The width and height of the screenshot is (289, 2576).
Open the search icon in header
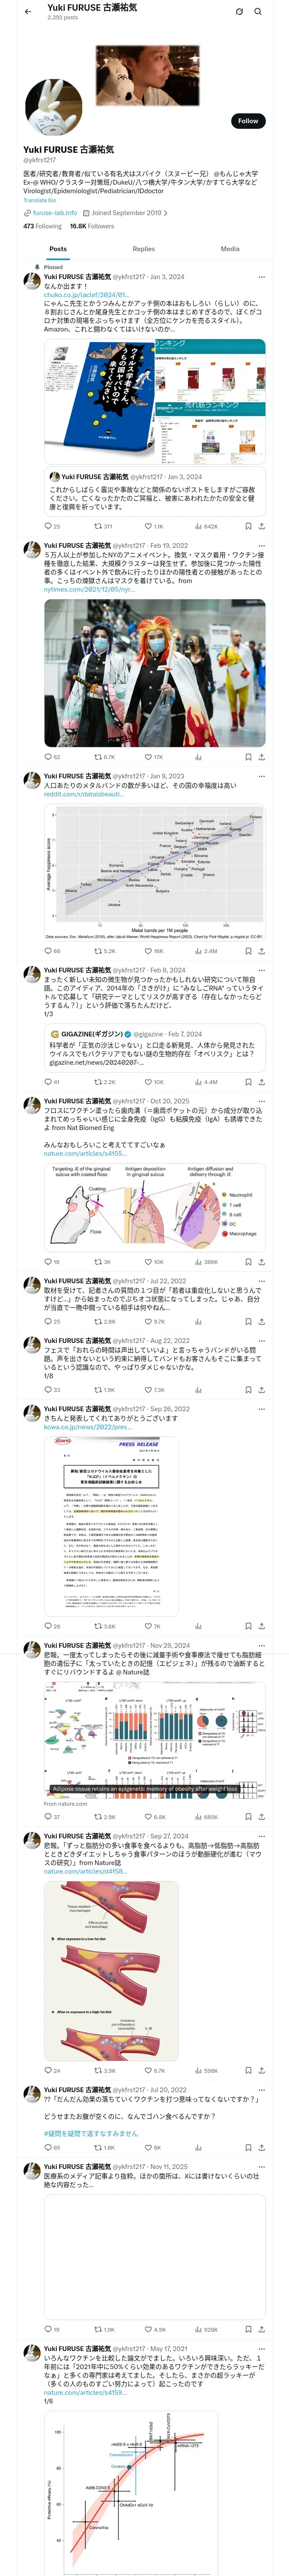click(x=258, y=12)
